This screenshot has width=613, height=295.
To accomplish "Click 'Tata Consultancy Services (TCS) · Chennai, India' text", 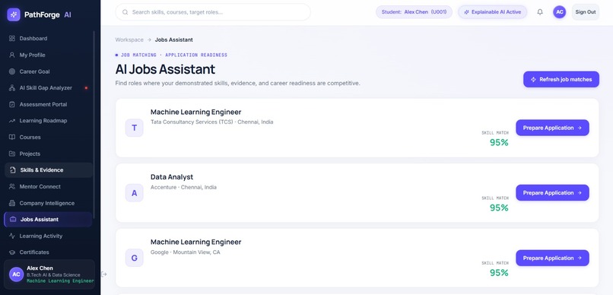I will (212, 122).
